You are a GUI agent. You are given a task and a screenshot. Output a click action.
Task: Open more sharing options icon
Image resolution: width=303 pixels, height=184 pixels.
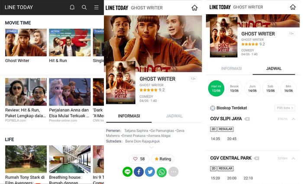[173, 172]
